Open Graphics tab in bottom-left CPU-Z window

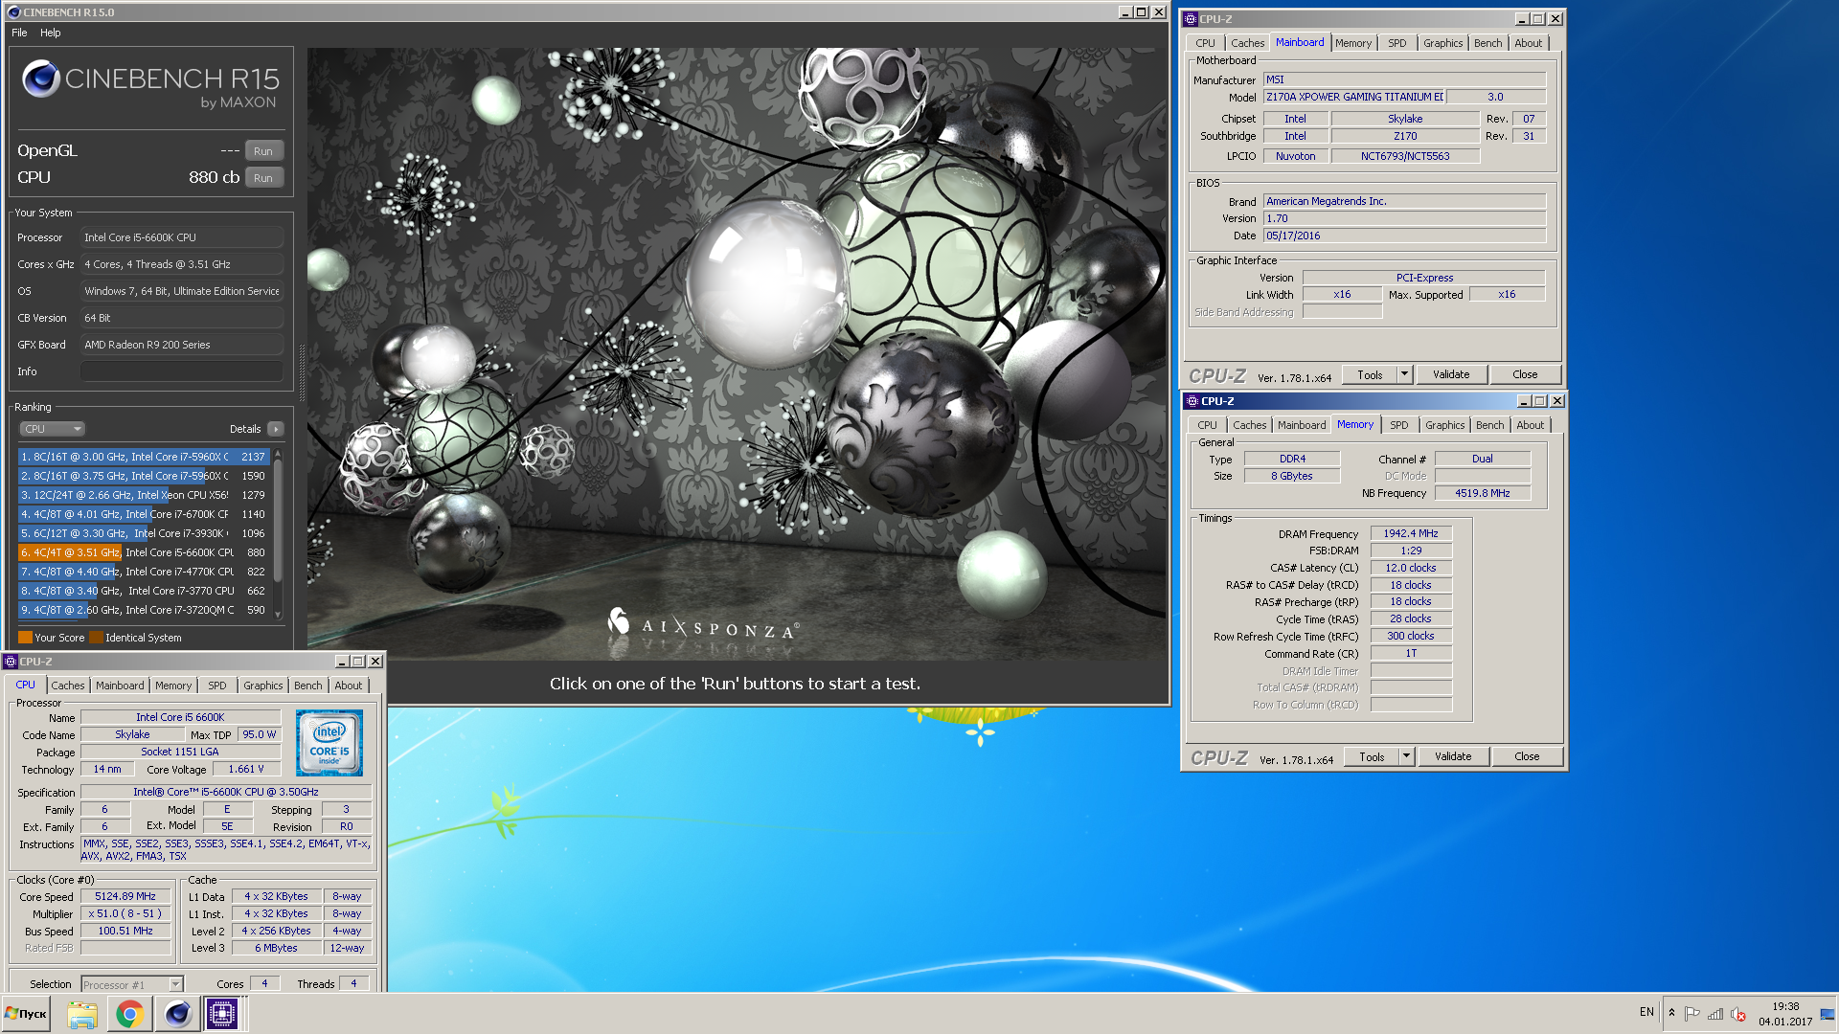(x=262, y=686)
